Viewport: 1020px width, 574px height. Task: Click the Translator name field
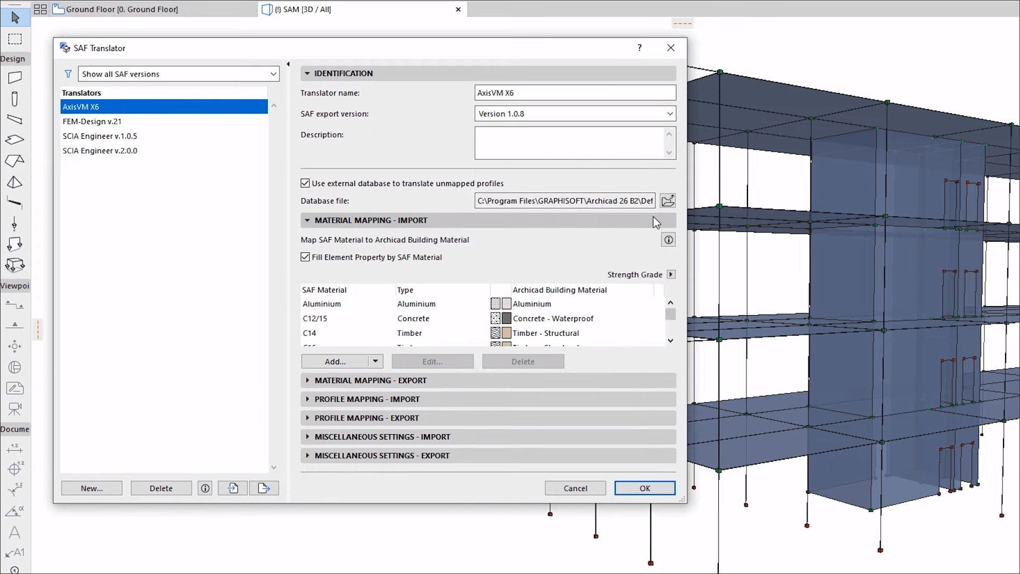(x=575, y=92)
